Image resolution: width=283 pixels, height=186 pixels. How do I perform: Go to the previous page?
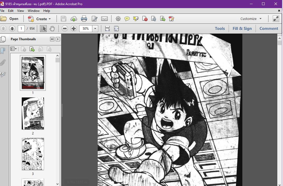(4, 28)
